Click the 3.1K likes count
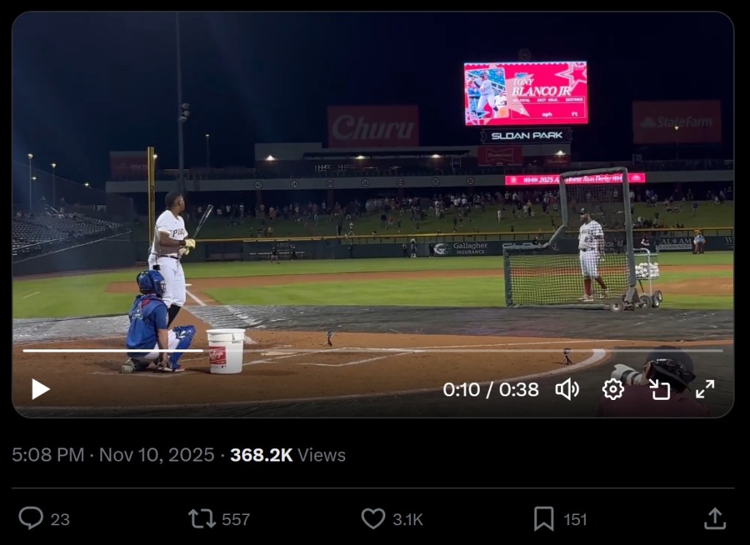 [407, 519]
